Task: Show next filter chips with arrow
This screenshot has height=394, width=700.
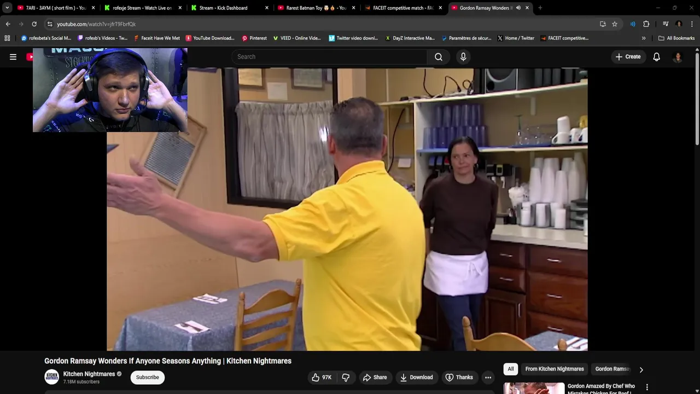Action: click(641, 369)
